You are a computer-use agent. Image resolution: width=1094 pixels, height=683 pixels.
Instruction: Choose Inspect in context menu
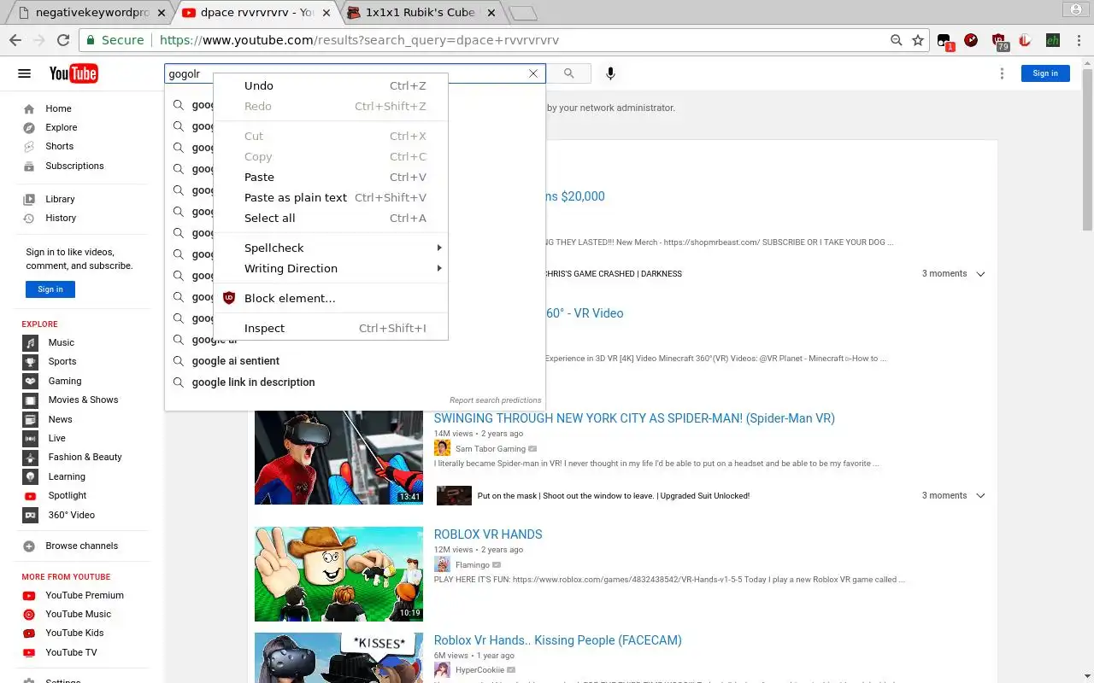331,328
